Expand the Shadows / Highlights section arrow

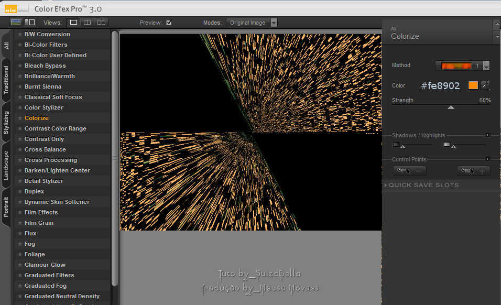487,135
